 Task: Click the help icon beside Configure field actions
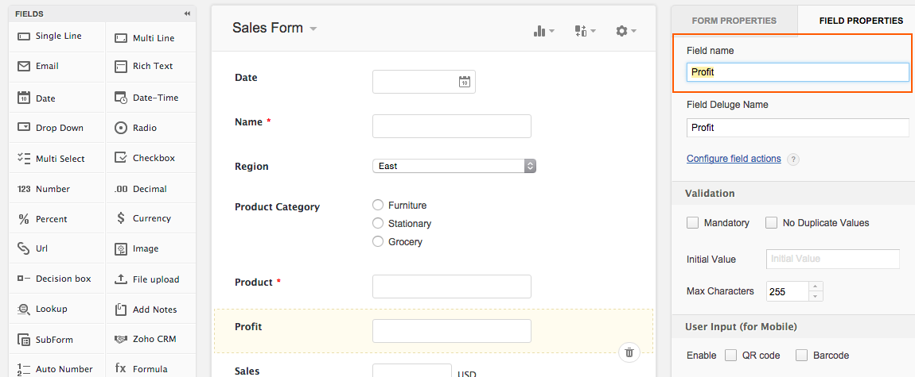coord(792,160)
